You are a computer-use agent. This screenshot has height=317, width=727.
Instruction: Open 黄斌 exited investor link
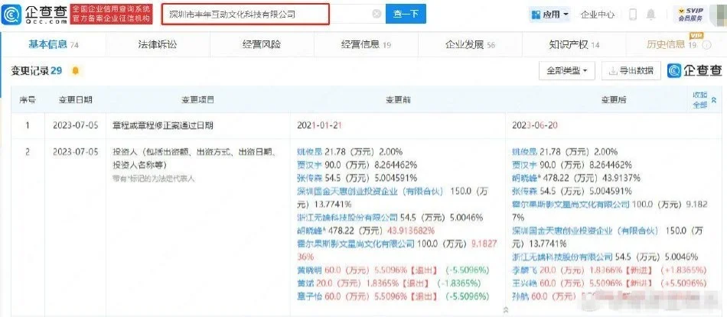click(x=305, y=283)
